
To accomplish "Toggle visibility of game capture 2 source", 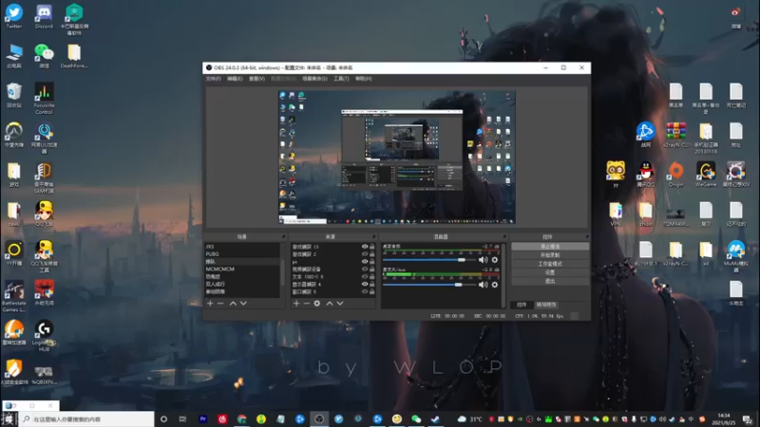I will click(365, 254).
